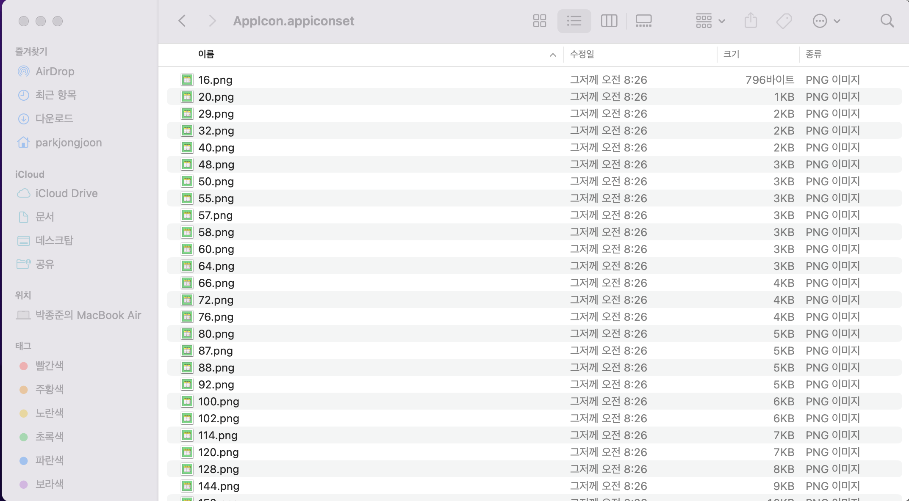Toggle sort direction arrow on 이름 column
Screen dimensions: 909x501
[x=553, y=55]
